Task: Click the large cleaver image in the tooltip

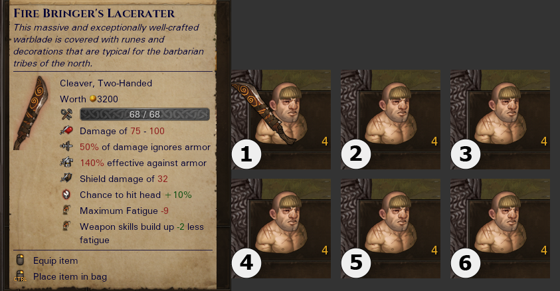Action: (x=31, y=113)
